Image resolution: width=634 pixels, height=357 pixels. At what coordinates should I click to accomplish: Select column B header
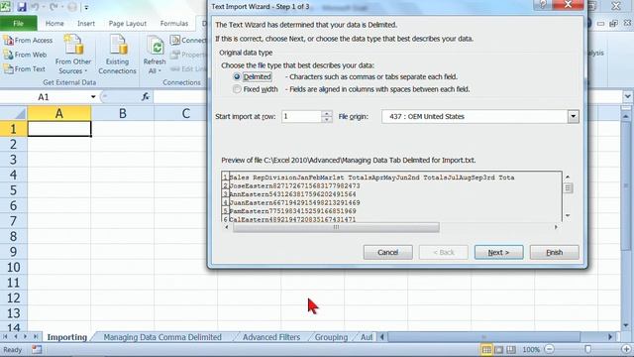tap(123, 114)
